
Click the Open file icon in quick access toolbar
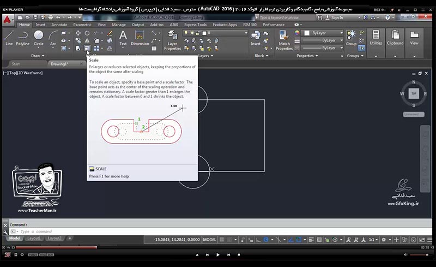coord(28,17)
